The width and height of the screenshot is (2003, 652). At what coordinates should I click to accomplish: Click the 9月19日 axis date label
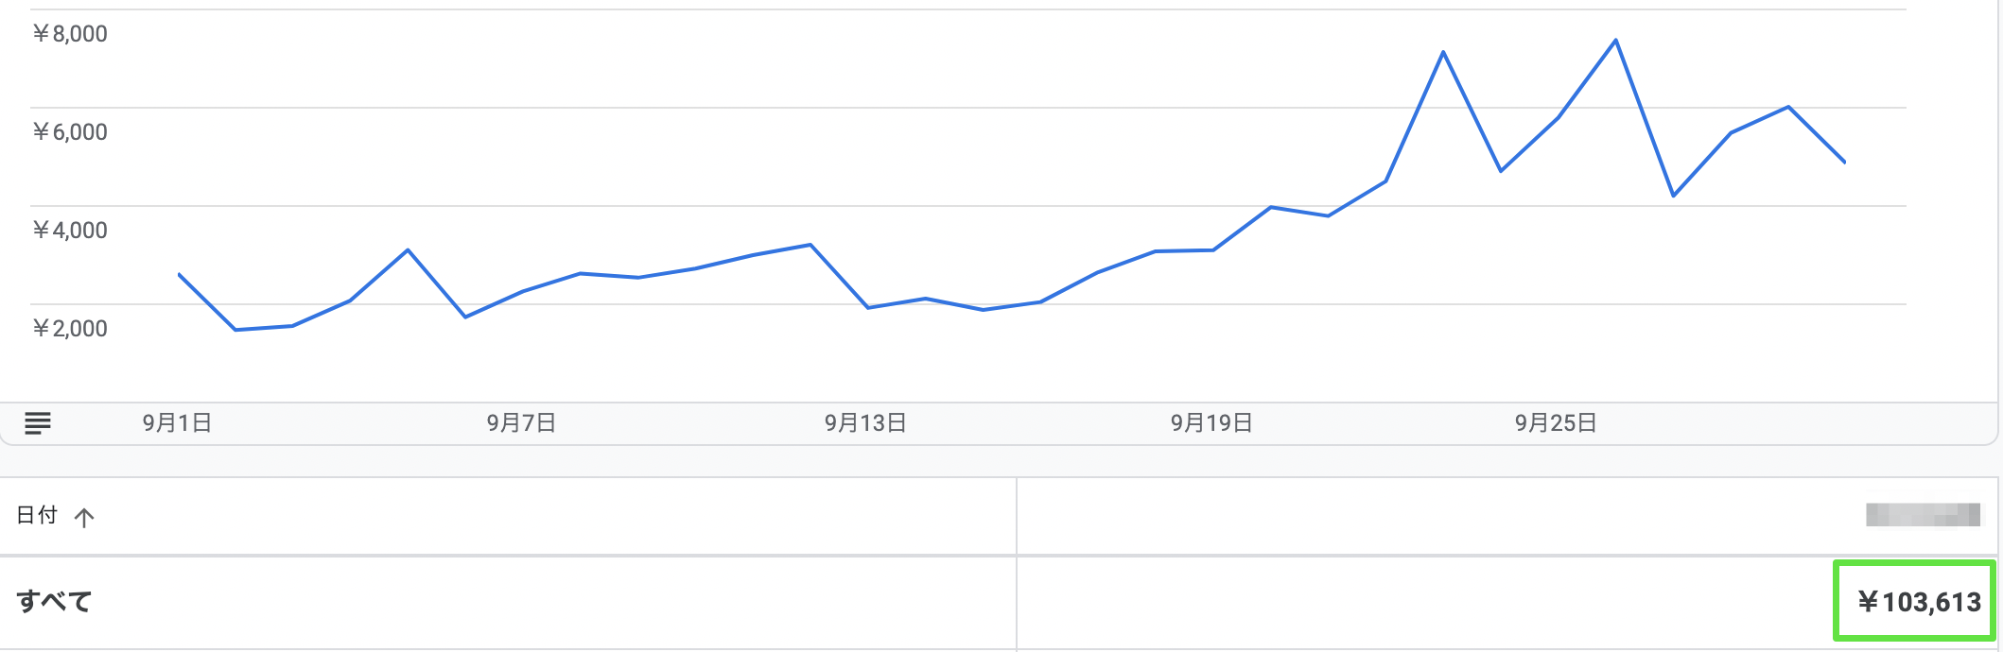click(x=1211, y=423)
